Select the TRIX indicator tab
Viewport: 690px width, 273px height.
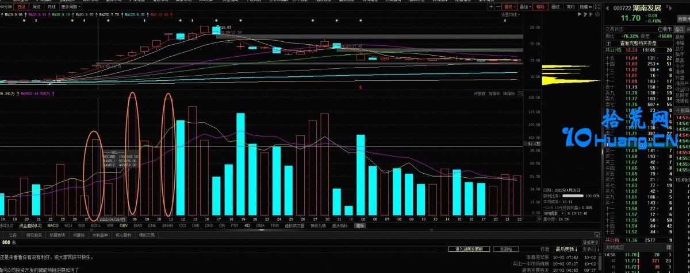[x=275, y=226]
